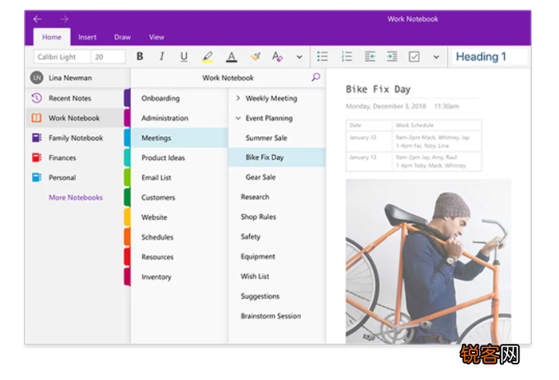The width and height of the screenshot is (559, 380).
Task: Open the Administration section
Action: point(179,117)
